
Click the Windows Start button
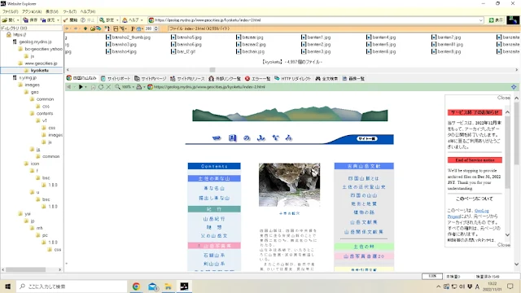click(x=7, y=286)
